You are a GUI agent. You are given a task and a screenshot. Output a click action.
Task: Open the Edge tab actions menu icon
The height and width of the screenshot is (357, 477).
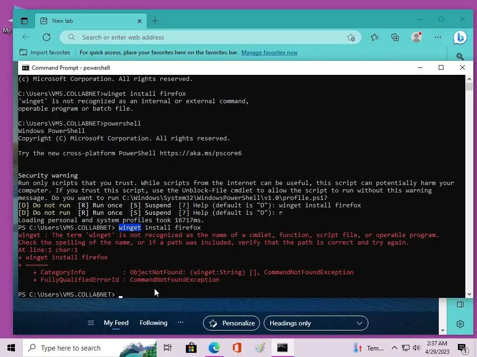(24, 21)
